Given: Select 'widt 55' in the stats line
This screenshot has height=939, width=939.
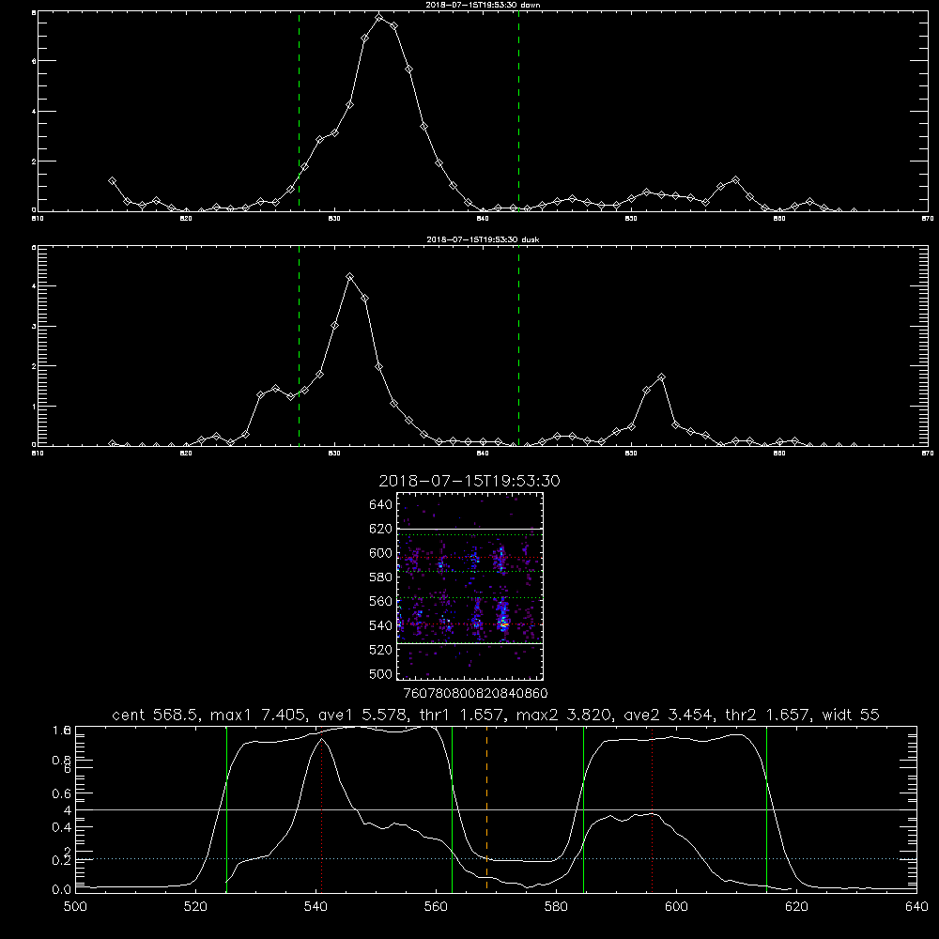Looking at the screenshot, I should click(x=851, y=715).
